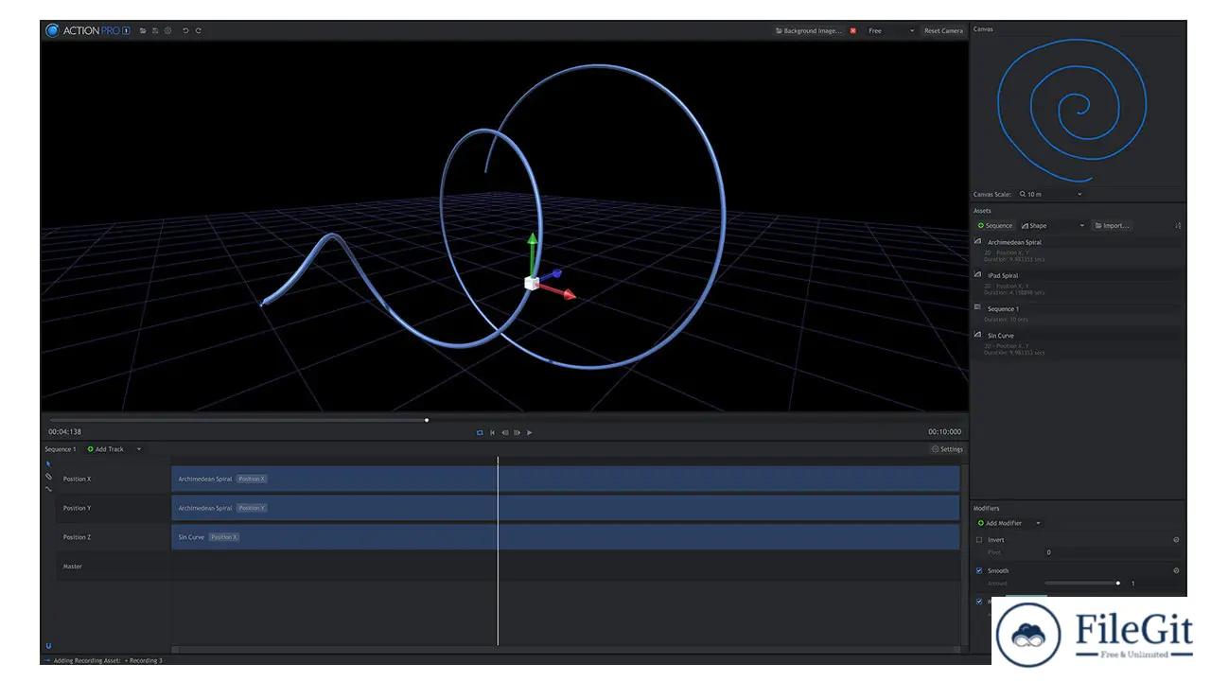Select the pencil draw tool in timeline
Viewport: 1211px width, 681px height.
pos(48,477)
